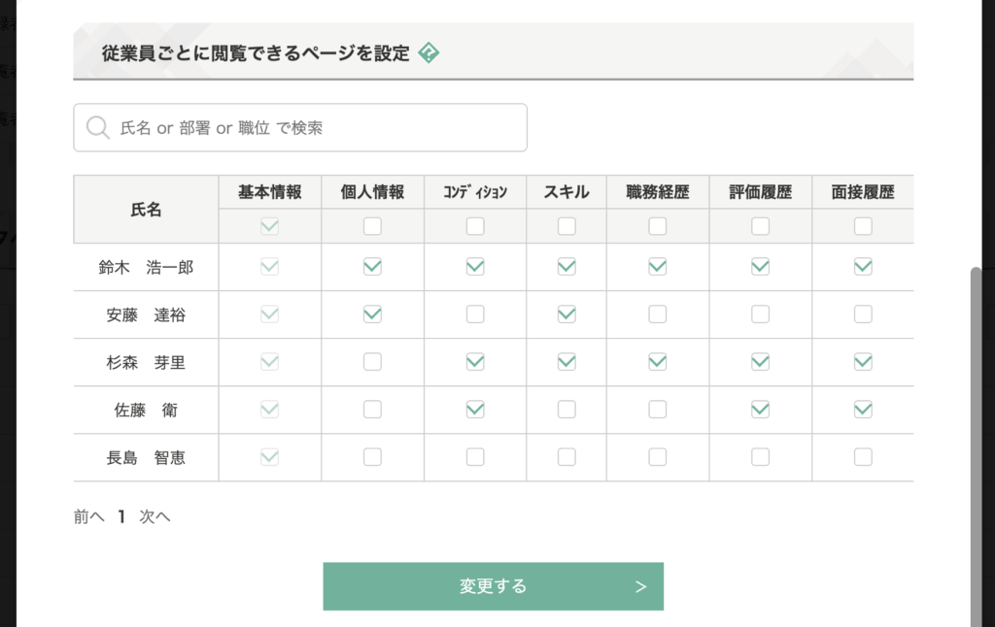Image resolution: width=995 pixels, height=627 pixels.
Task: Open the help icon beside the section title
Action: [x=429, y=52]
